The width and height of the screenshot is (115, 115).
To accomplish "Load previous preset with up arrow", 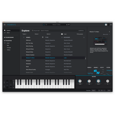I will (x=67, y=25).
